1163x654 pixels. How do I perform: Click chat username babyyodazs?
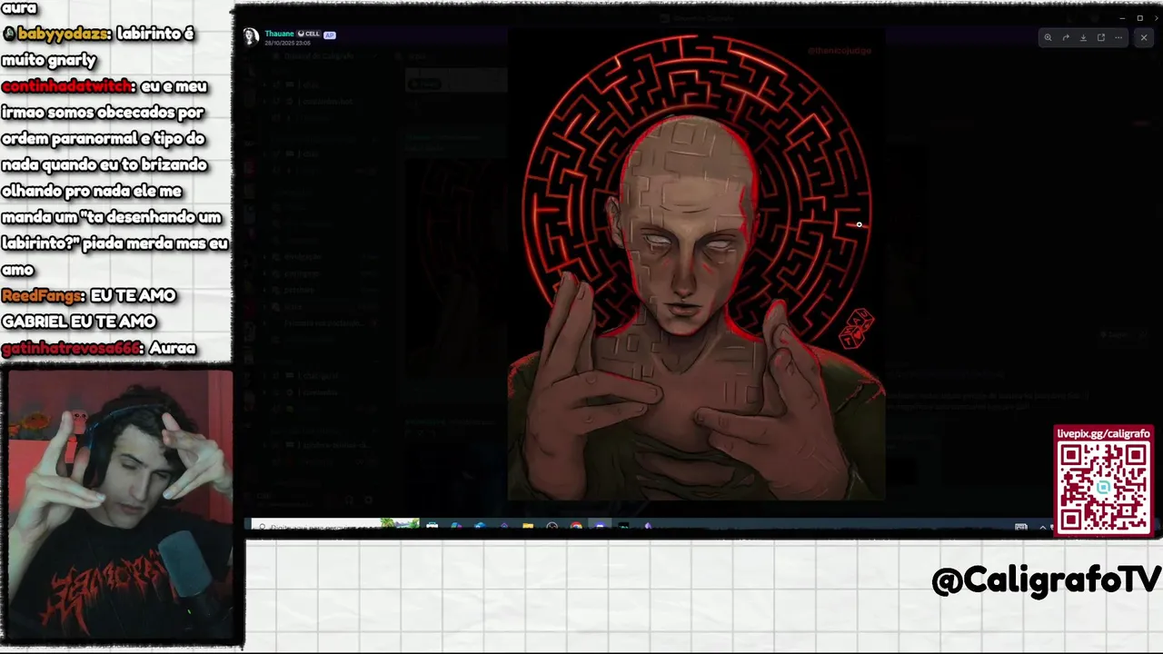click(64, 34)
